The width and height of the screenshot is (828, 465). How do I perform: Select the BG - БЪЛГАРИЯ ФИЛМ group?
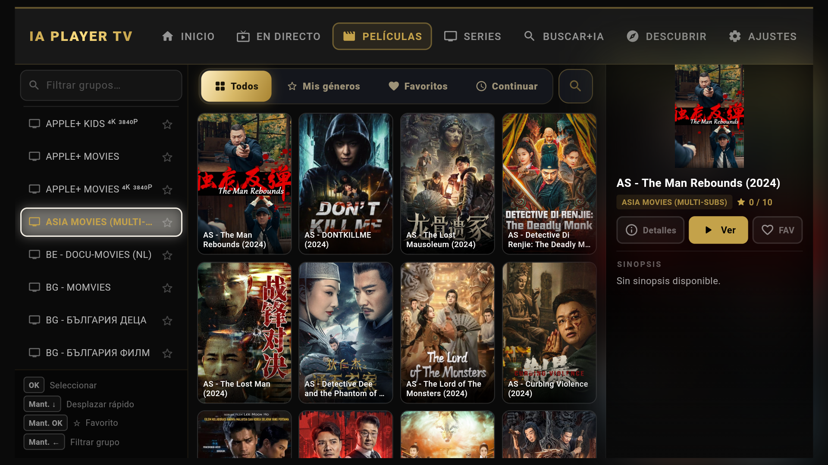tap(101, 353)
